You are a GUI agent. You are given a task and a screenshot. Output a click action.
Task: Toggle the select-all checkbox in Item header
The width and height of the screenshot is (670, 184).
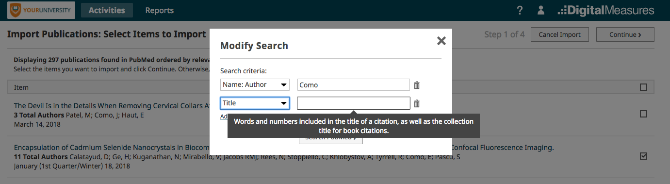tap(643, 87)
